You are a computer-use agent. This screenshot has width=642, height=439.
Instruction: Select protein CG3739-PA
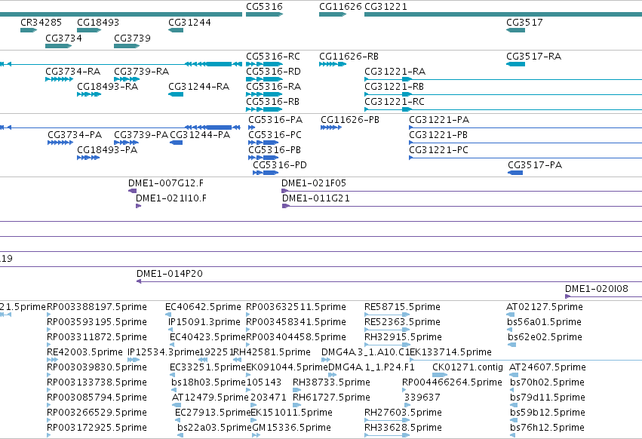coord(141,135)
